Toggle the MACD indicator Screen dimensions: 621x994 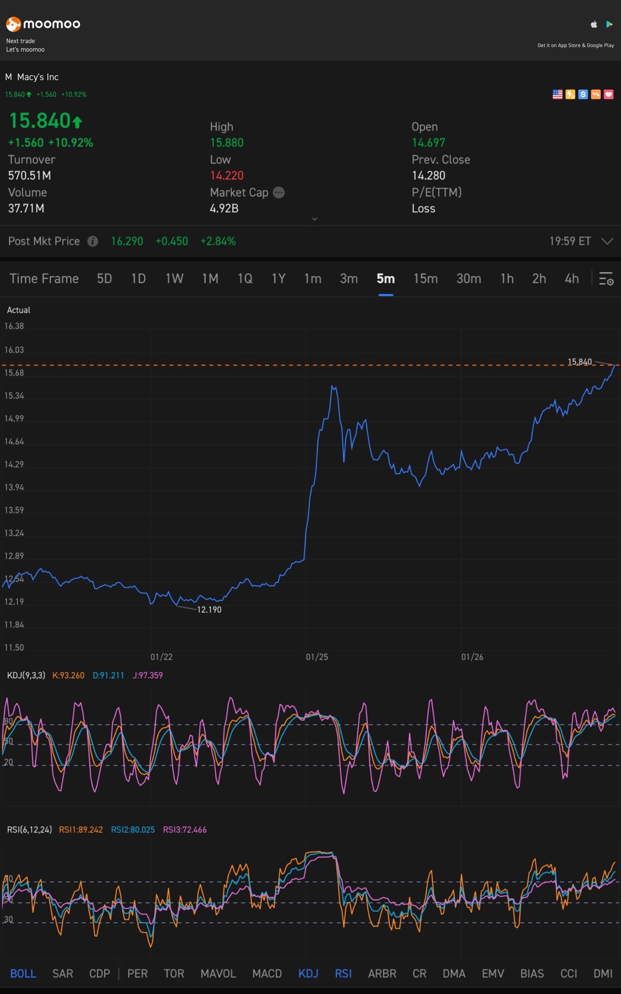coord(267,973)
